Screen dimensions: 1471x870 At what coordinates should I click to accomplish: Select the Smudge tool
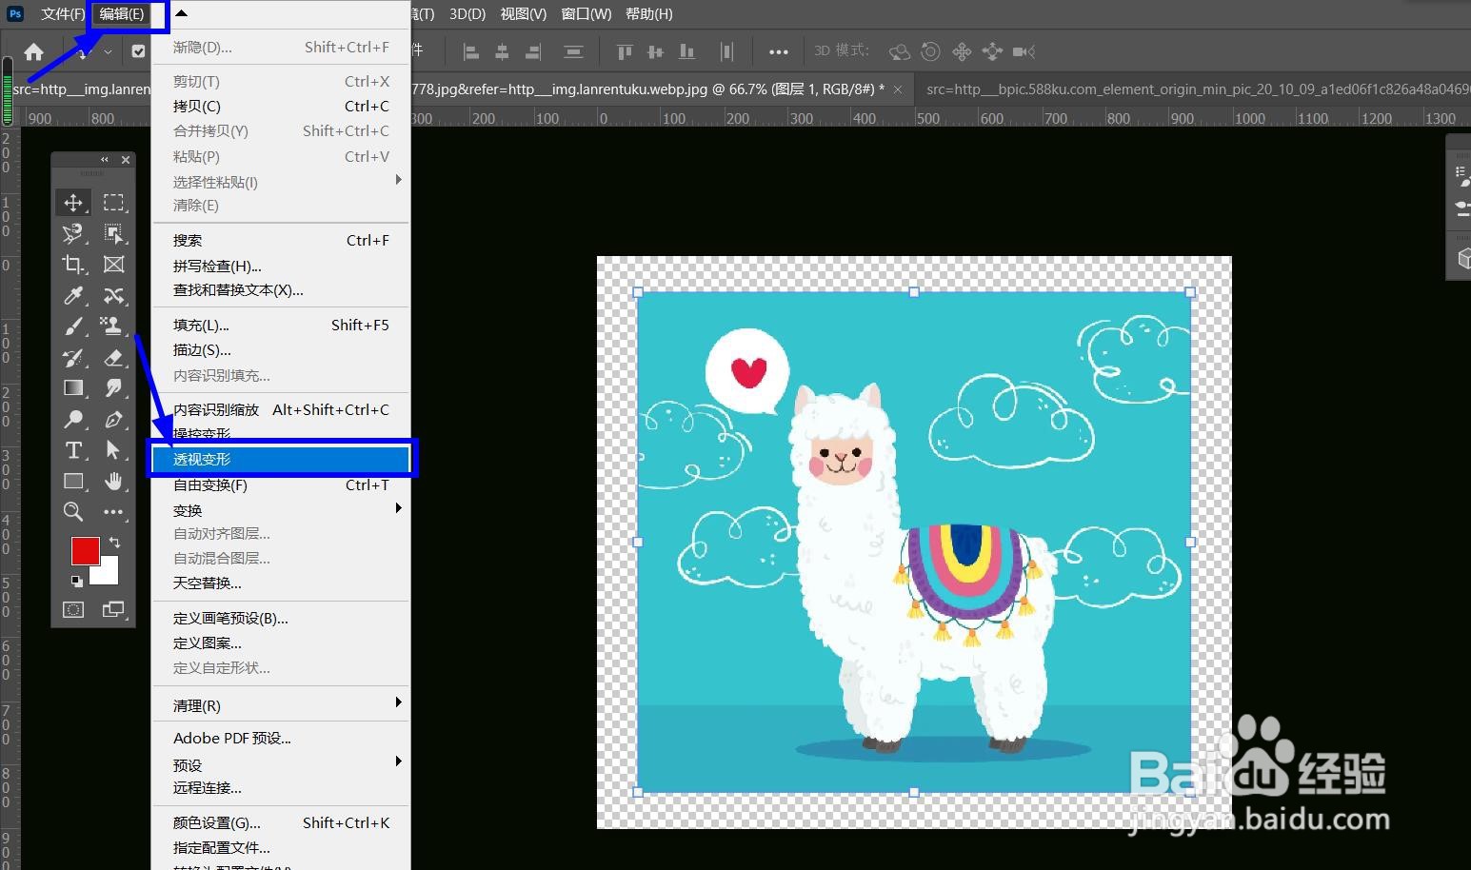[113, 388]
